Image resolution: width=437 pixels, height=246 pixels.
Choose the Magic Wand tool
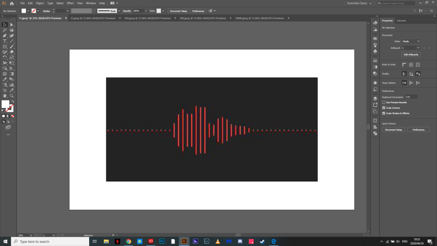[x=5, y=30]
